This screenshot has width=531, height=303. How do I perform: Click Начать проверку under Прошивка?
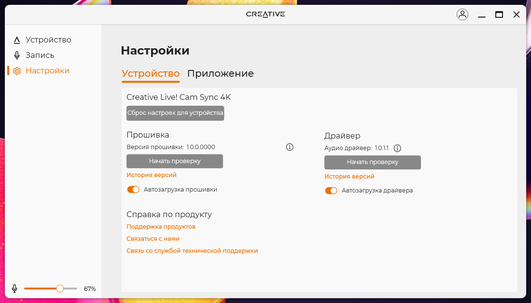click(x=175, y=161)
